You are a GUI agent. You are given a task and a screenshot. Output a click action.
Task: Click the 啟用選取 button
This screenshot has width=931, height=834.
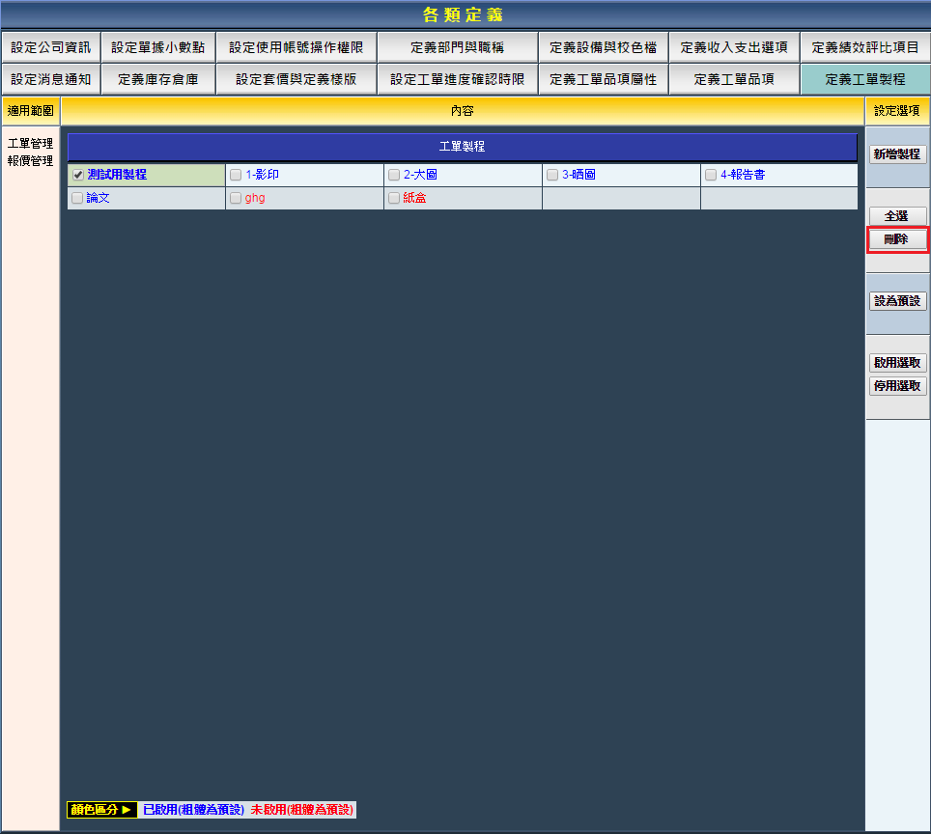[x=897, y=363]
